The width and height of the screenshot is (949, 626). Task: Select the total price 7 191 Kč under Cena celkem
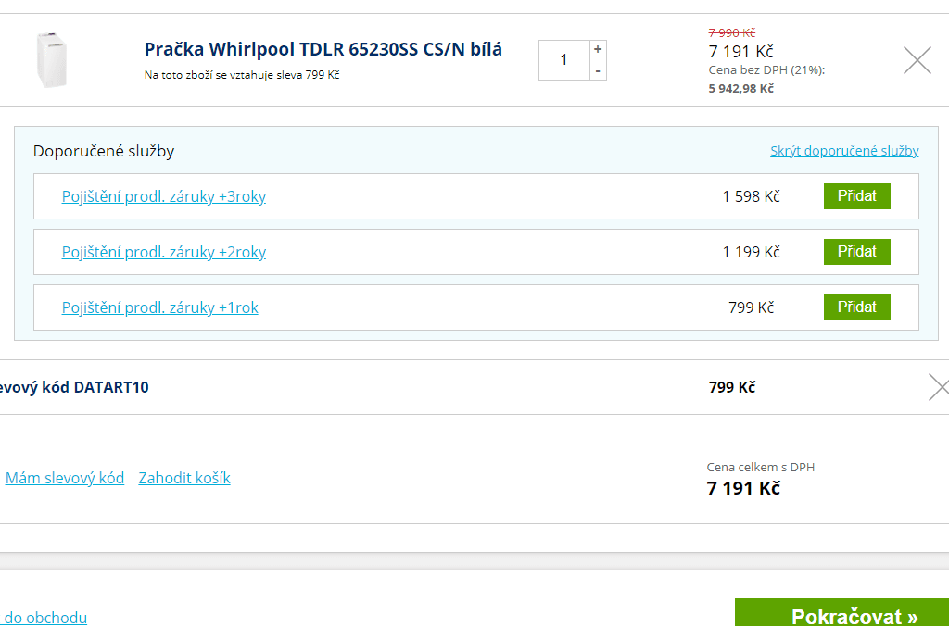click(x=743, y=488)
